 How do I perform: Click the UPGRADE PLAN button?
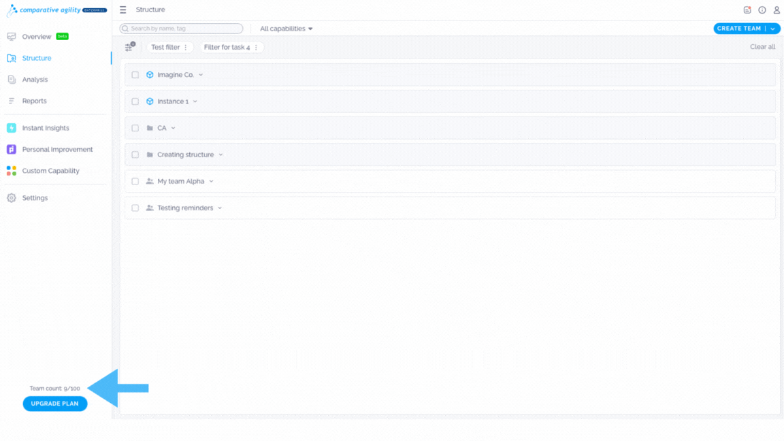tap(55, 404)
